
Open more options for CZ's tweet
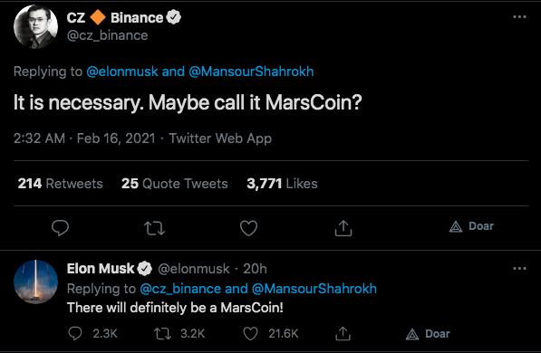tap(519, 16)
